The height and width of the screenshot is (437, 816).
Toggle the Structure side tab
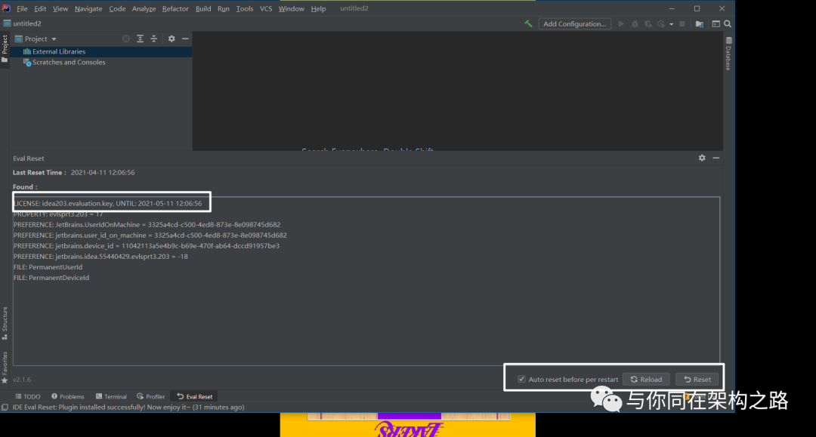click(x=5, y=323)
